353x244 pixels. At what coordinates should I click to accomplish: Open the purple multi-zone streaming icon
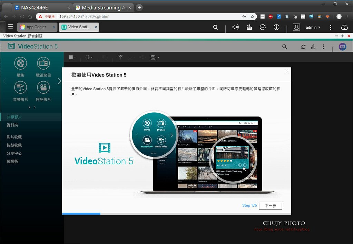(x=342, y=47)
